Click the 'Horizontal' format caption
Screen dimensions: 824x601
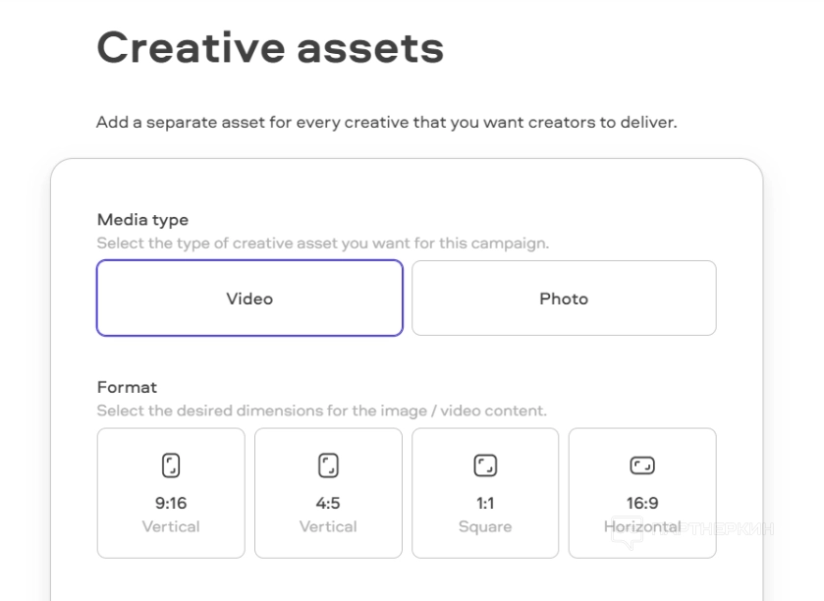click(x=642, y=526)
